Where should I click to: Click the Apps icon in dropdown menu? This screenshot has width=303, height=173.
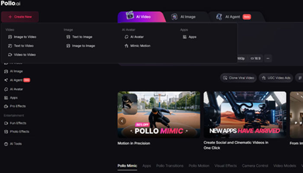point(185,37)
